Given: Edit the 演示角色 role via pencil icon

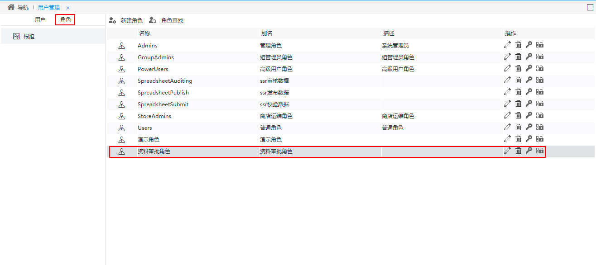Looking at the screenshot, I should click(x=507, y=139).
